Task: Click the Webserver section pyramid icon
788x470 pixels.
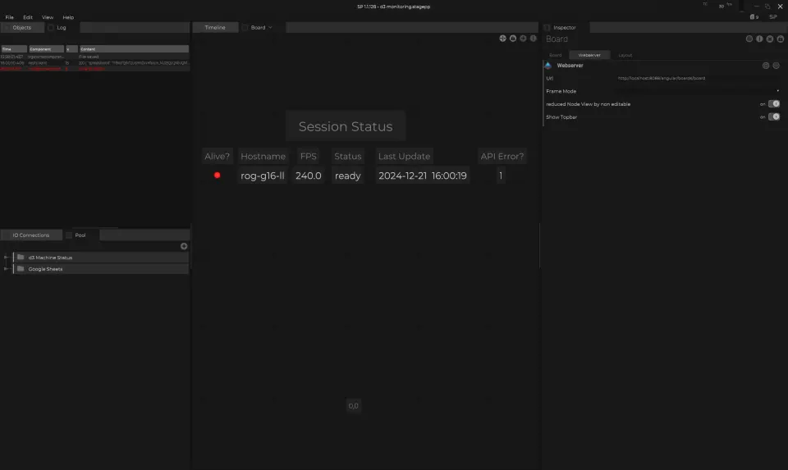Action: 548,66
